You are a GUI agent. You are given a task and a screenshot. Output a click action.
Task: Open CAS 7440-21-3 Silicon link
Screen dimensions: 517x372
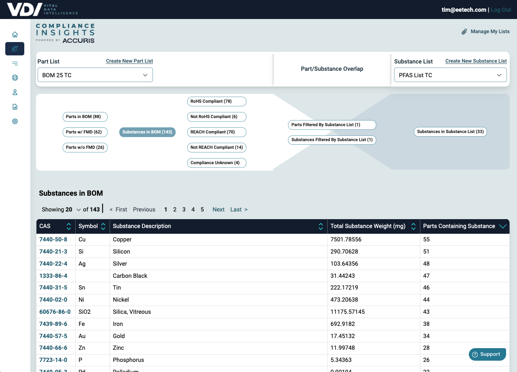[x=53, y=252]
